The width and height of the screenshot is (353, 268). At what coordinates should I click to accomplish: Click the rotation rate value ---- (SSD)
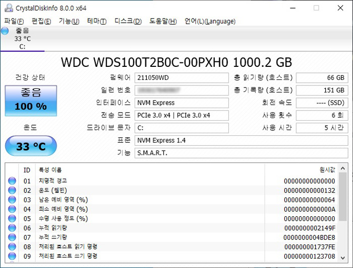click(322, 103)
